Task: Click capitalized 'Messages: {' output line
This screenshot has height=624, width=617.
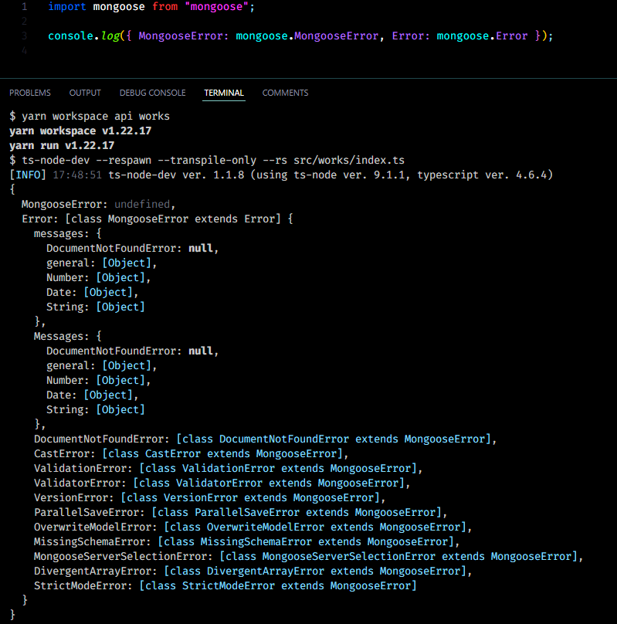Action: (x=68, y=336)
